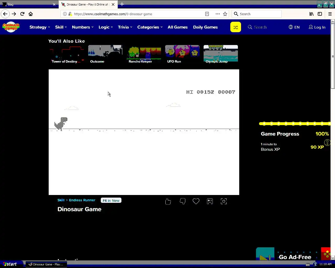Toggle reader view icon in address bar
This screenshot has width=335, height=268.
pyautogui.click(x=207, y=14)
